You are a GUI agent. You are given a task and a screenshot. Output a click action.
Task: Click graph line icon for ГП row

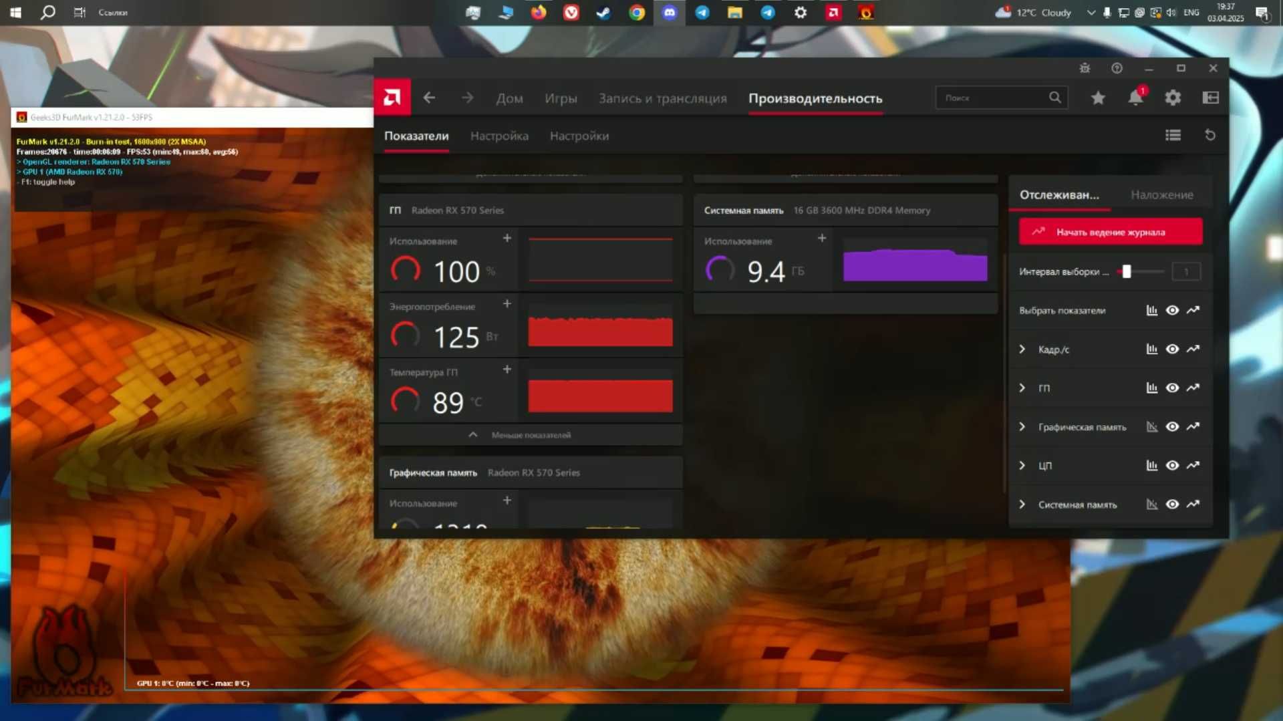pos(1193,388)
